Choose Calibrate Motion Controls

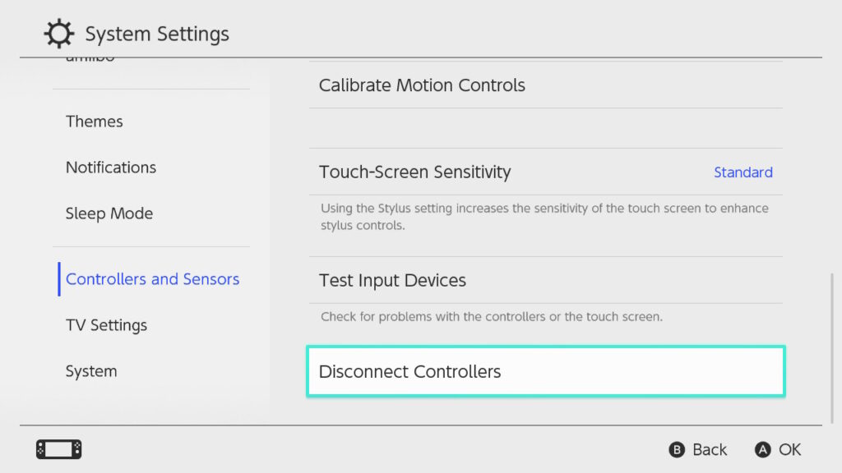click(x=546, y=85)
